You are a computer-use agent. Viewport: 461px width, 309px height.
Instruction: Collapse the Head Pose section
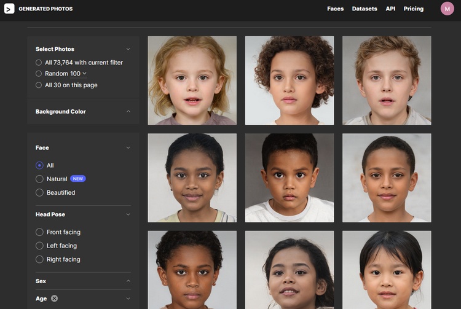tap(128, 214)
